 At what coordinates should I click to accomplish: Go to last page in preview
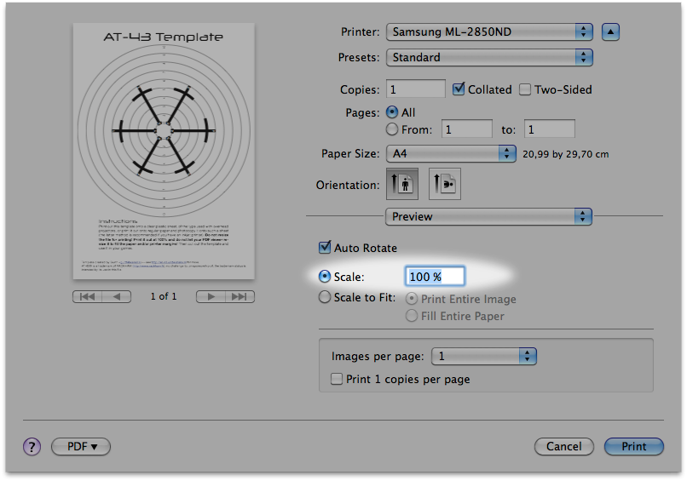240,297
